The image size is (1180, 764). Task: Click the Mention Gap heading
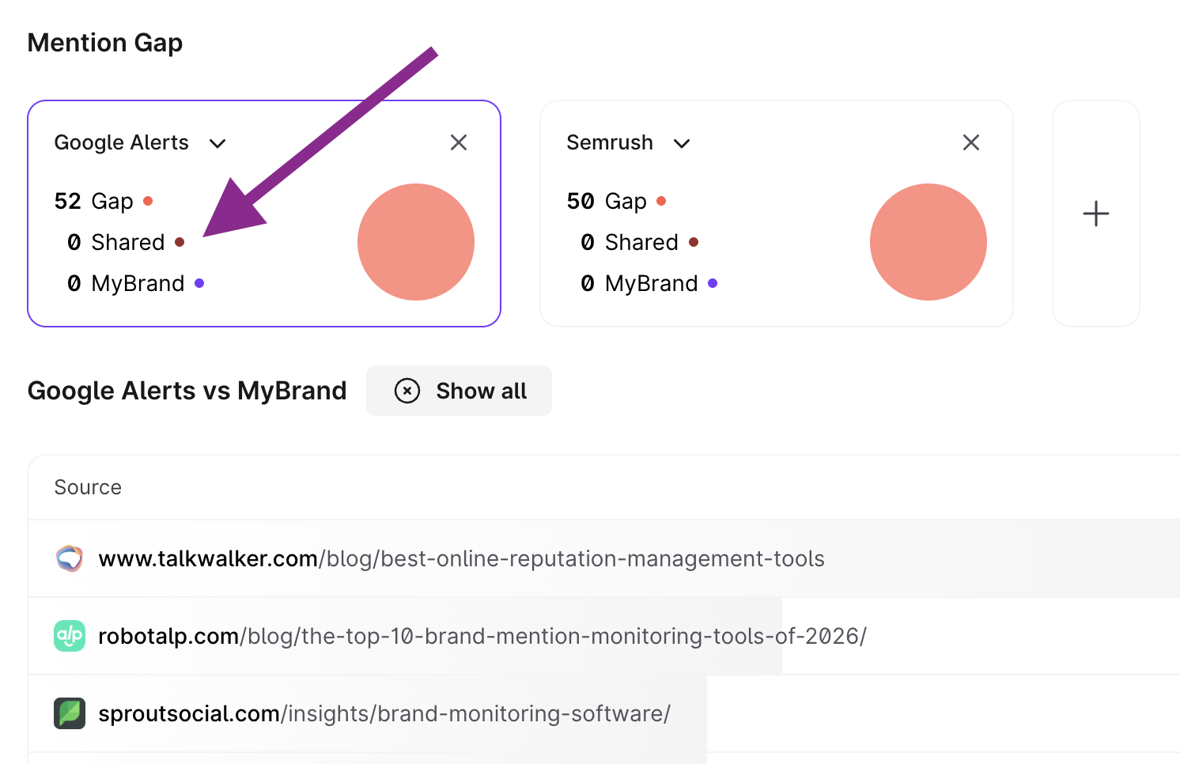point(105,43)
